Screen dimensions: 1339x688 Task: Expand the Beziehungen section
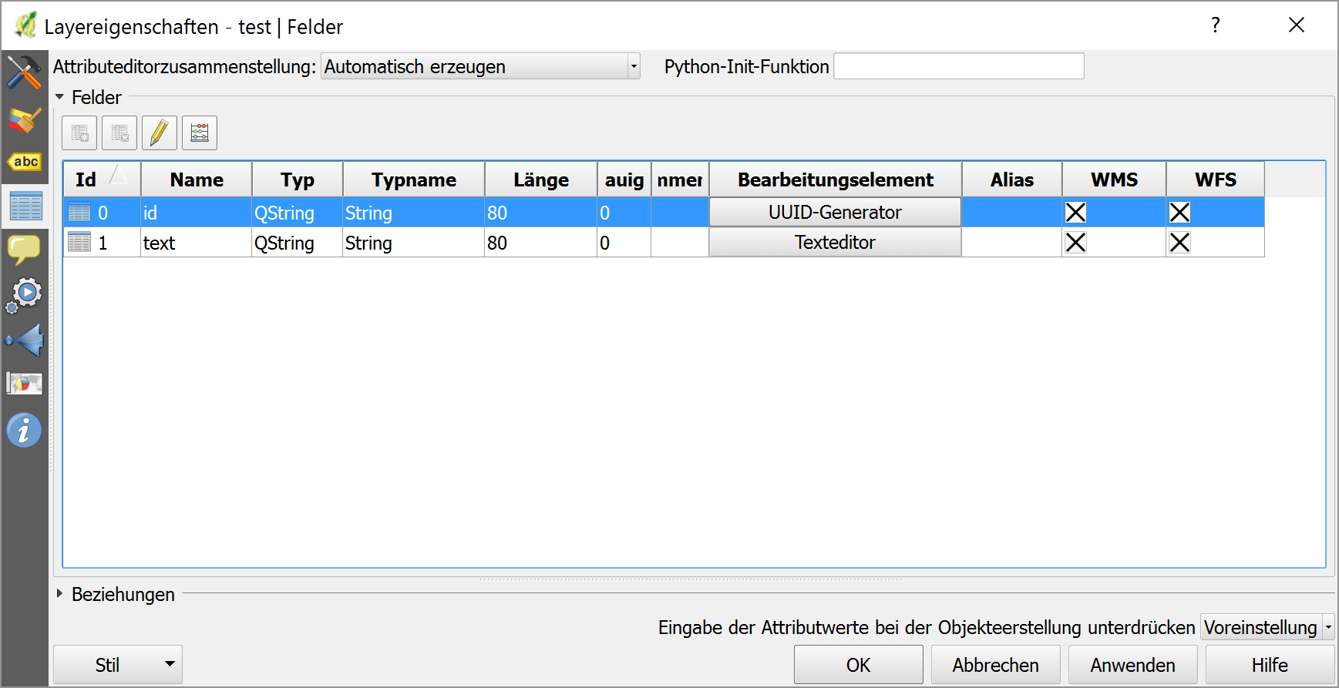pyautogui.click(x=60, y=594)
